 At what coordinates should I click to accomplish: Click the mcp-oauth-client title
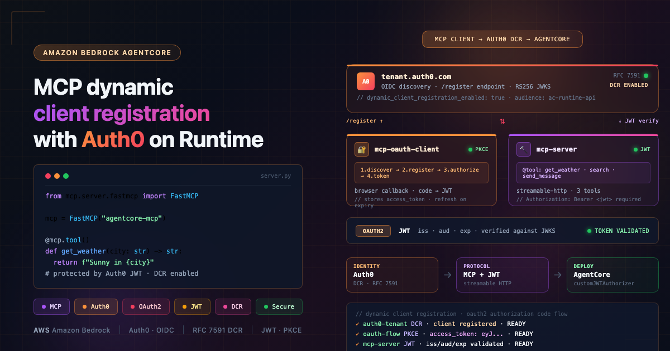pos(406,149)
